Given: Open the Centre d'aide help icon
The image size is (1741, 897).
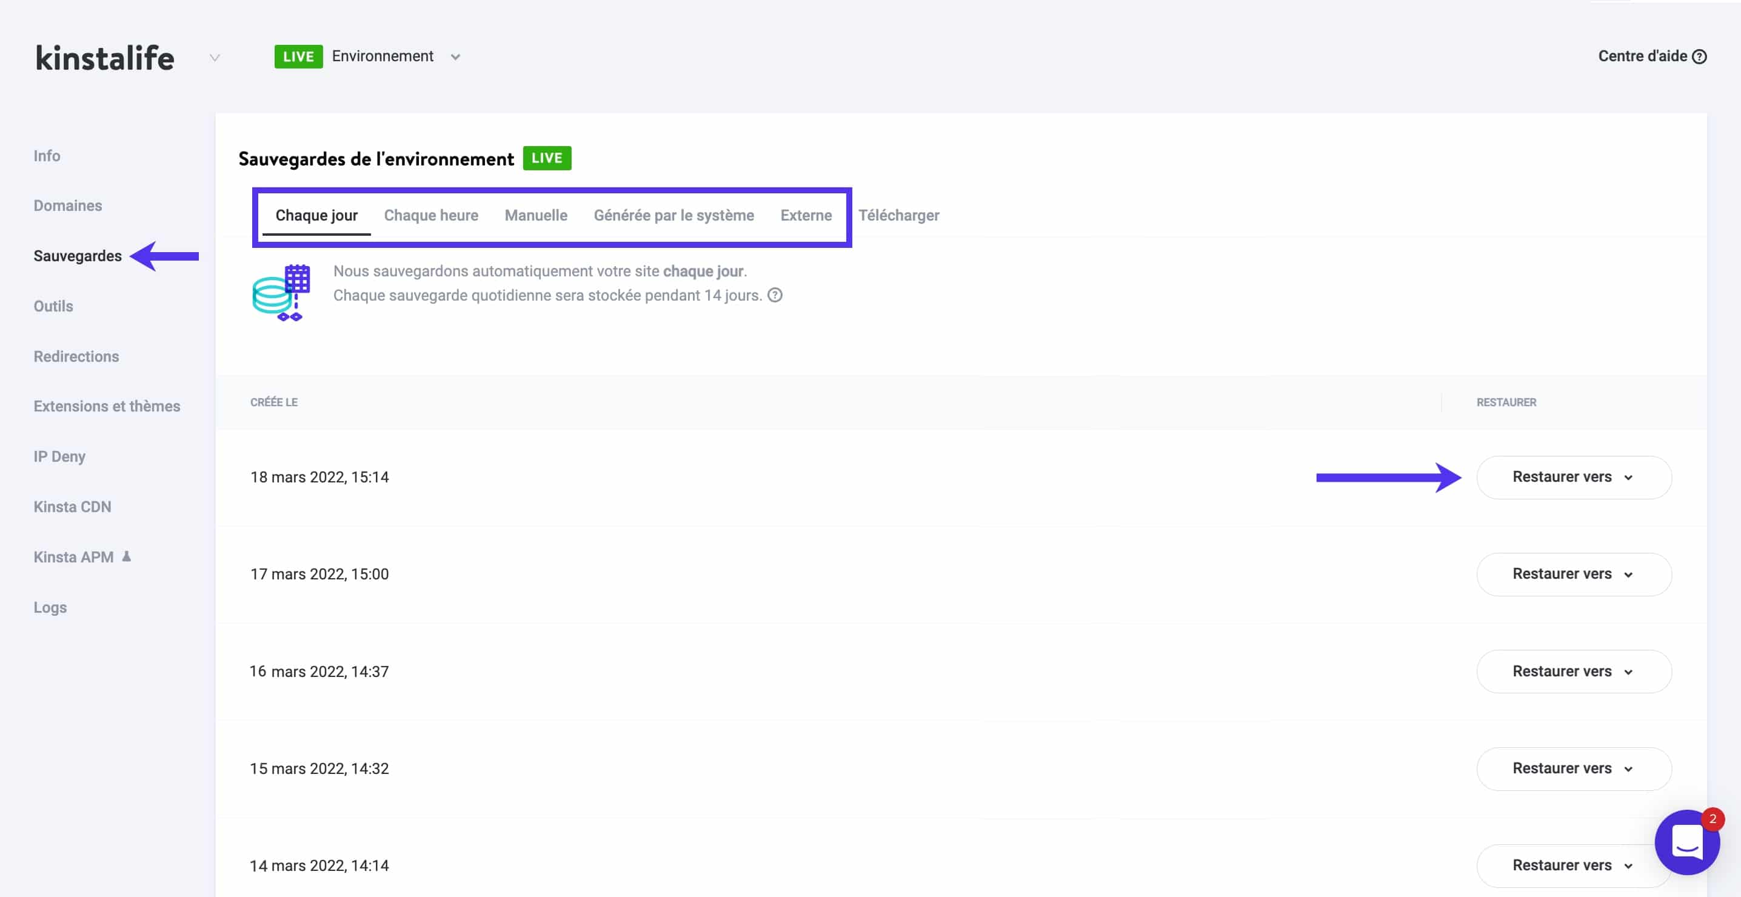Looking at the screenshot, I should (1701, 57).
